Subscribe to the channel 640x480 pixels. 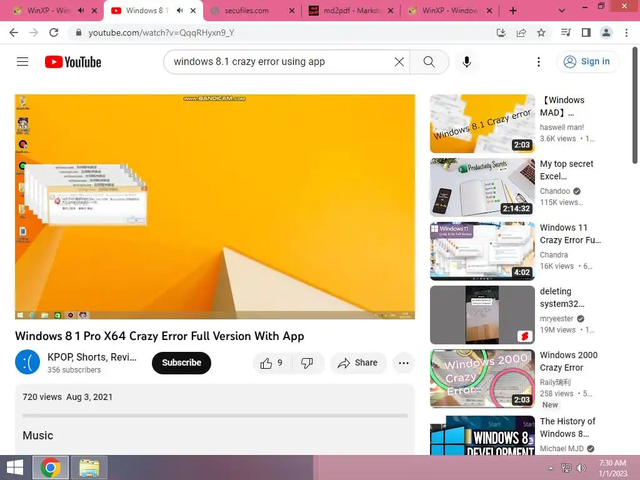[x=181, y=363]
